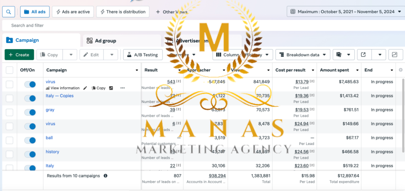Image resolution: width=405 pixels, height=191 pixels.
Task: Open the gray campaign link
Action: 50,110
